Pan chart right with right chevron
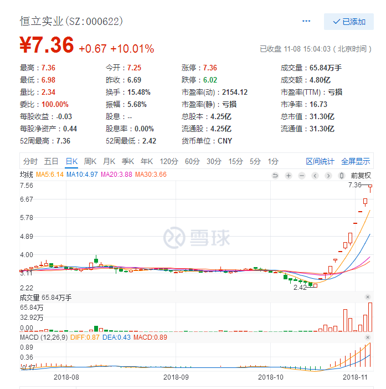386x389 pixels. [328, 176]
